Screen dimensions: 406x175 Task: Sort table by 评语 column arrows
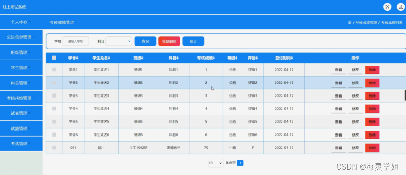click(256, 58)
